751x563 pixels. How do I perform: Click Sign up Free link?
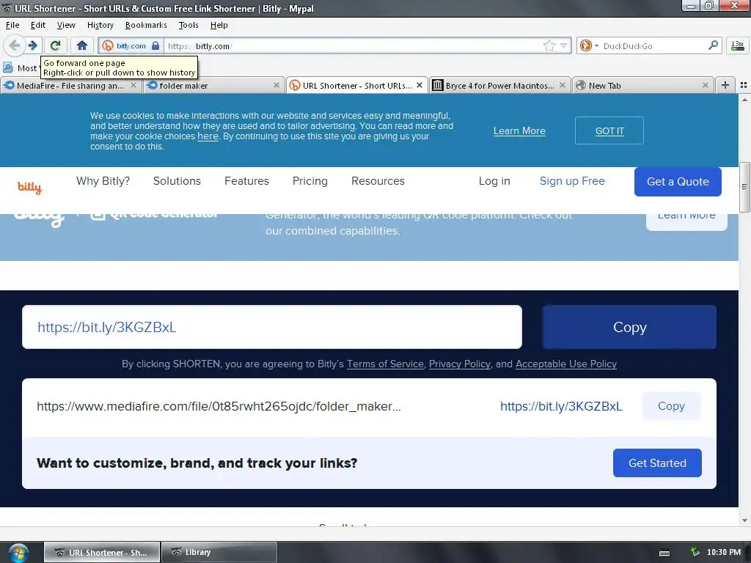point(572,181)
